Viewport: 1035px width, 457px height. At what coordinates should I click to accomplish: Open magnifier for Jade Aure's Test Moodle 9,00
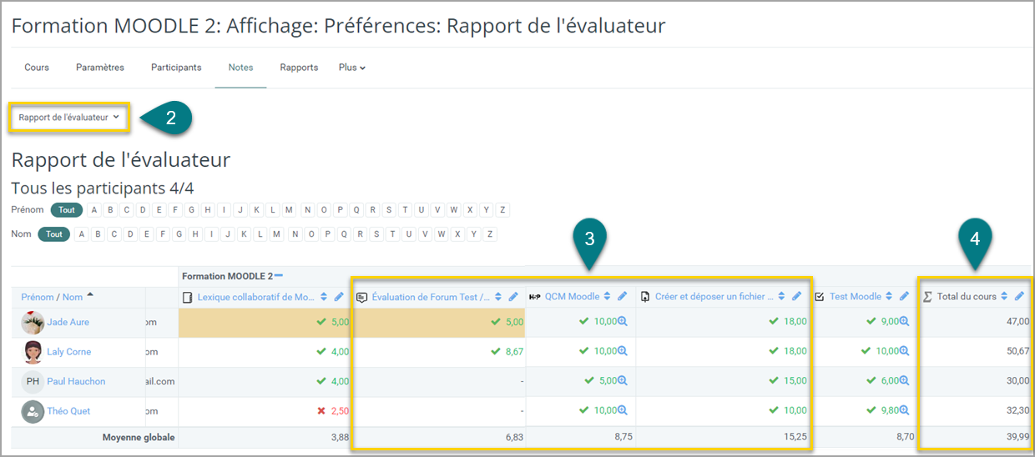(904, 322)
